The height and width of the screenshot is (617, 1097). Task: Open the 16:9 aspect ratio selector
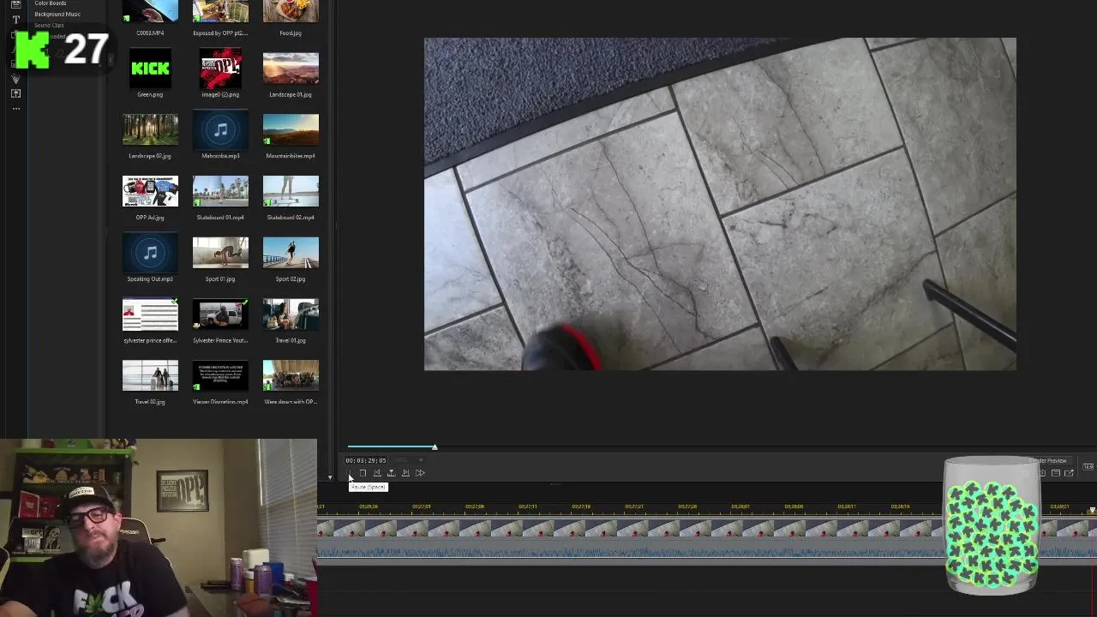tap(1088, 466)
